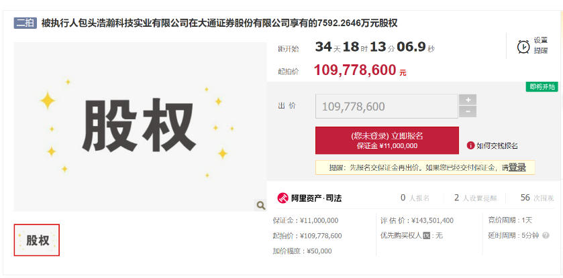Click the 二拍 auction round badge
The height and width of the screenshot is (278, 563).
(25, 23)
